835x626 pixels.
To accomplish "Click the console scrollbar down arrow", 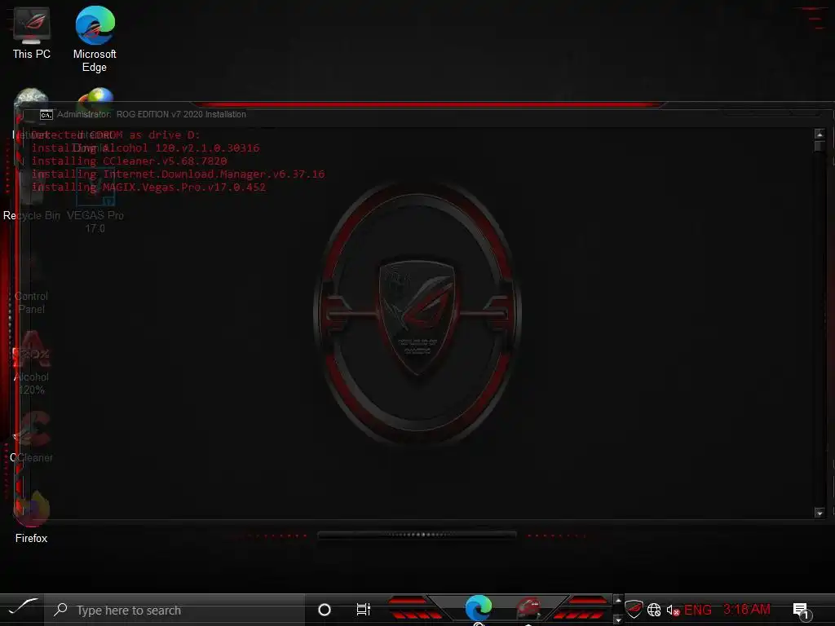I will tap(819, 513).
